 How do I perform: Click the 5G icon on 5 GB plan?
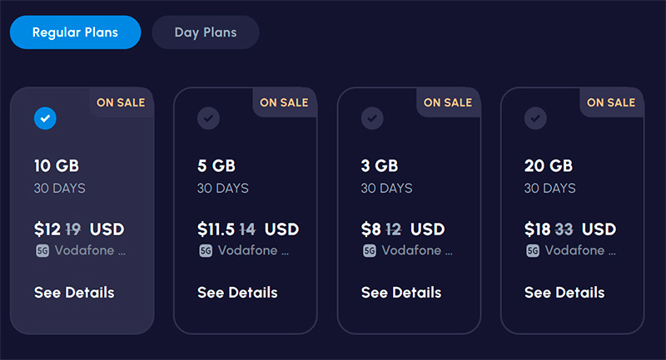(206, 250)
